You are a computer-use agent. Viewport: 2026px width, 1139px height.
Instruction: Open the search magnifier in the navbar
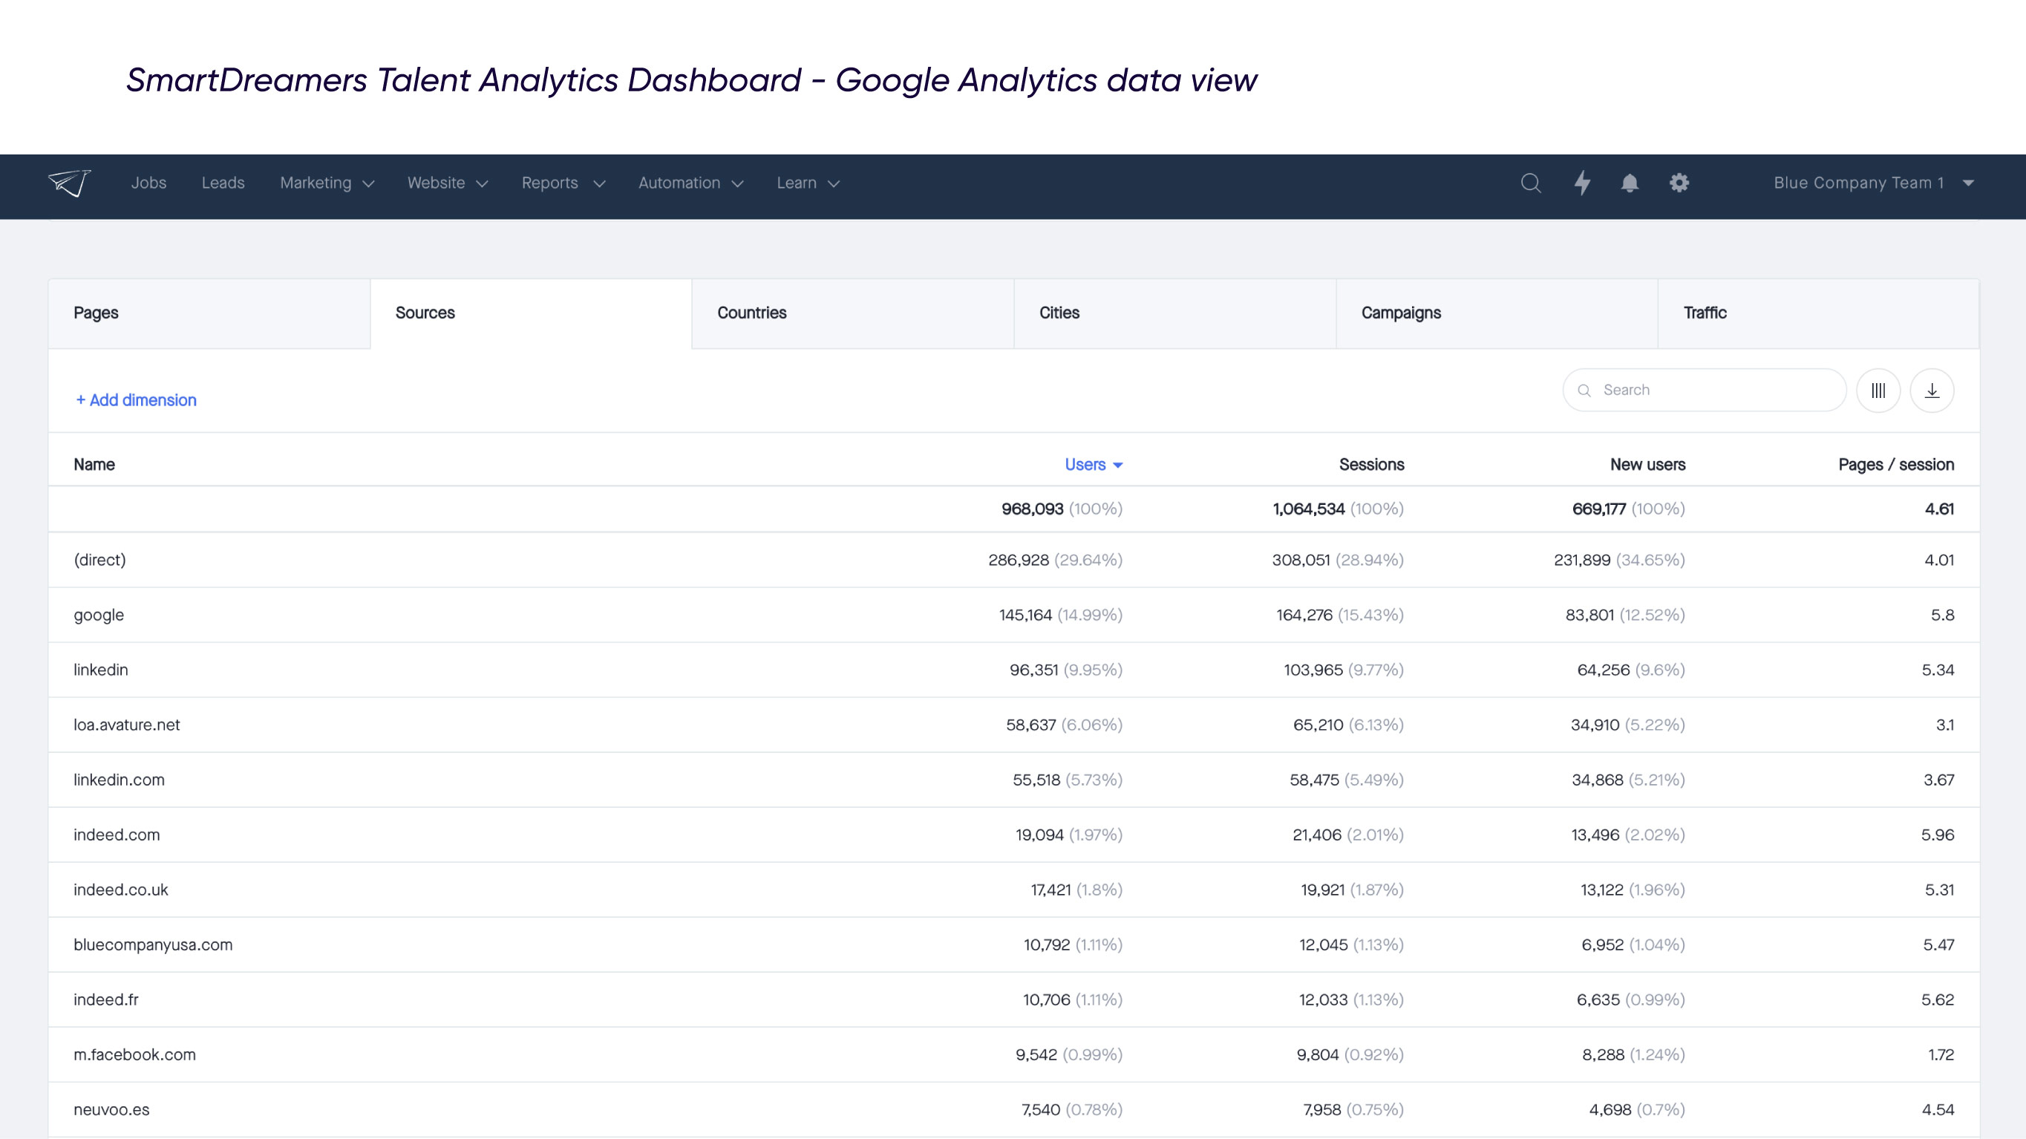pyautogui.click(x=1531, y=183)
